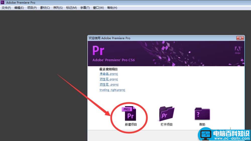Open the 标记(M) menu
Viewport: 251px width, 141px height.
71,8
